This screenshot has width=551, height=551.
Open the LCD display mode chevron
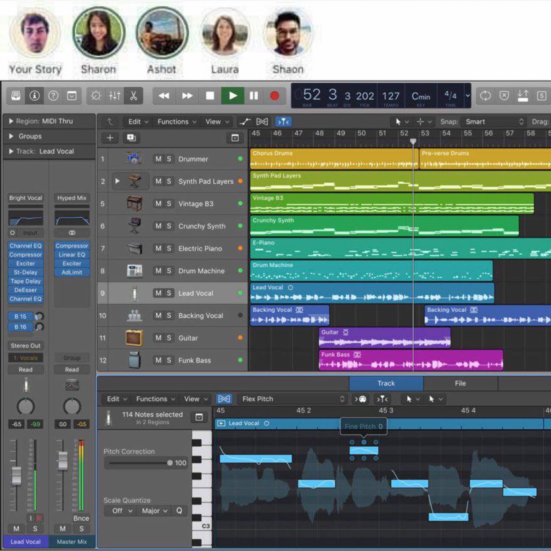tap(467, 96)
